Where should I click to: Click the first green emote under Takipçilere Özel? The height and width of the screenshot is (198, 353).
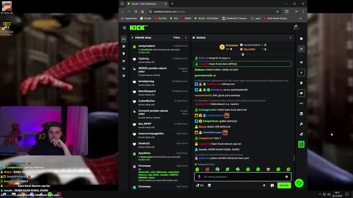[197, 169]
